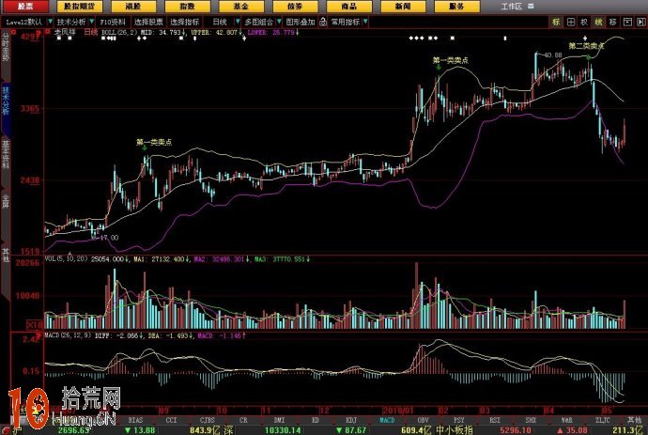This screenshot has width=648, height=435.
Task: Click Shenzhen index value 10330.14
Action: coord(283,430)
